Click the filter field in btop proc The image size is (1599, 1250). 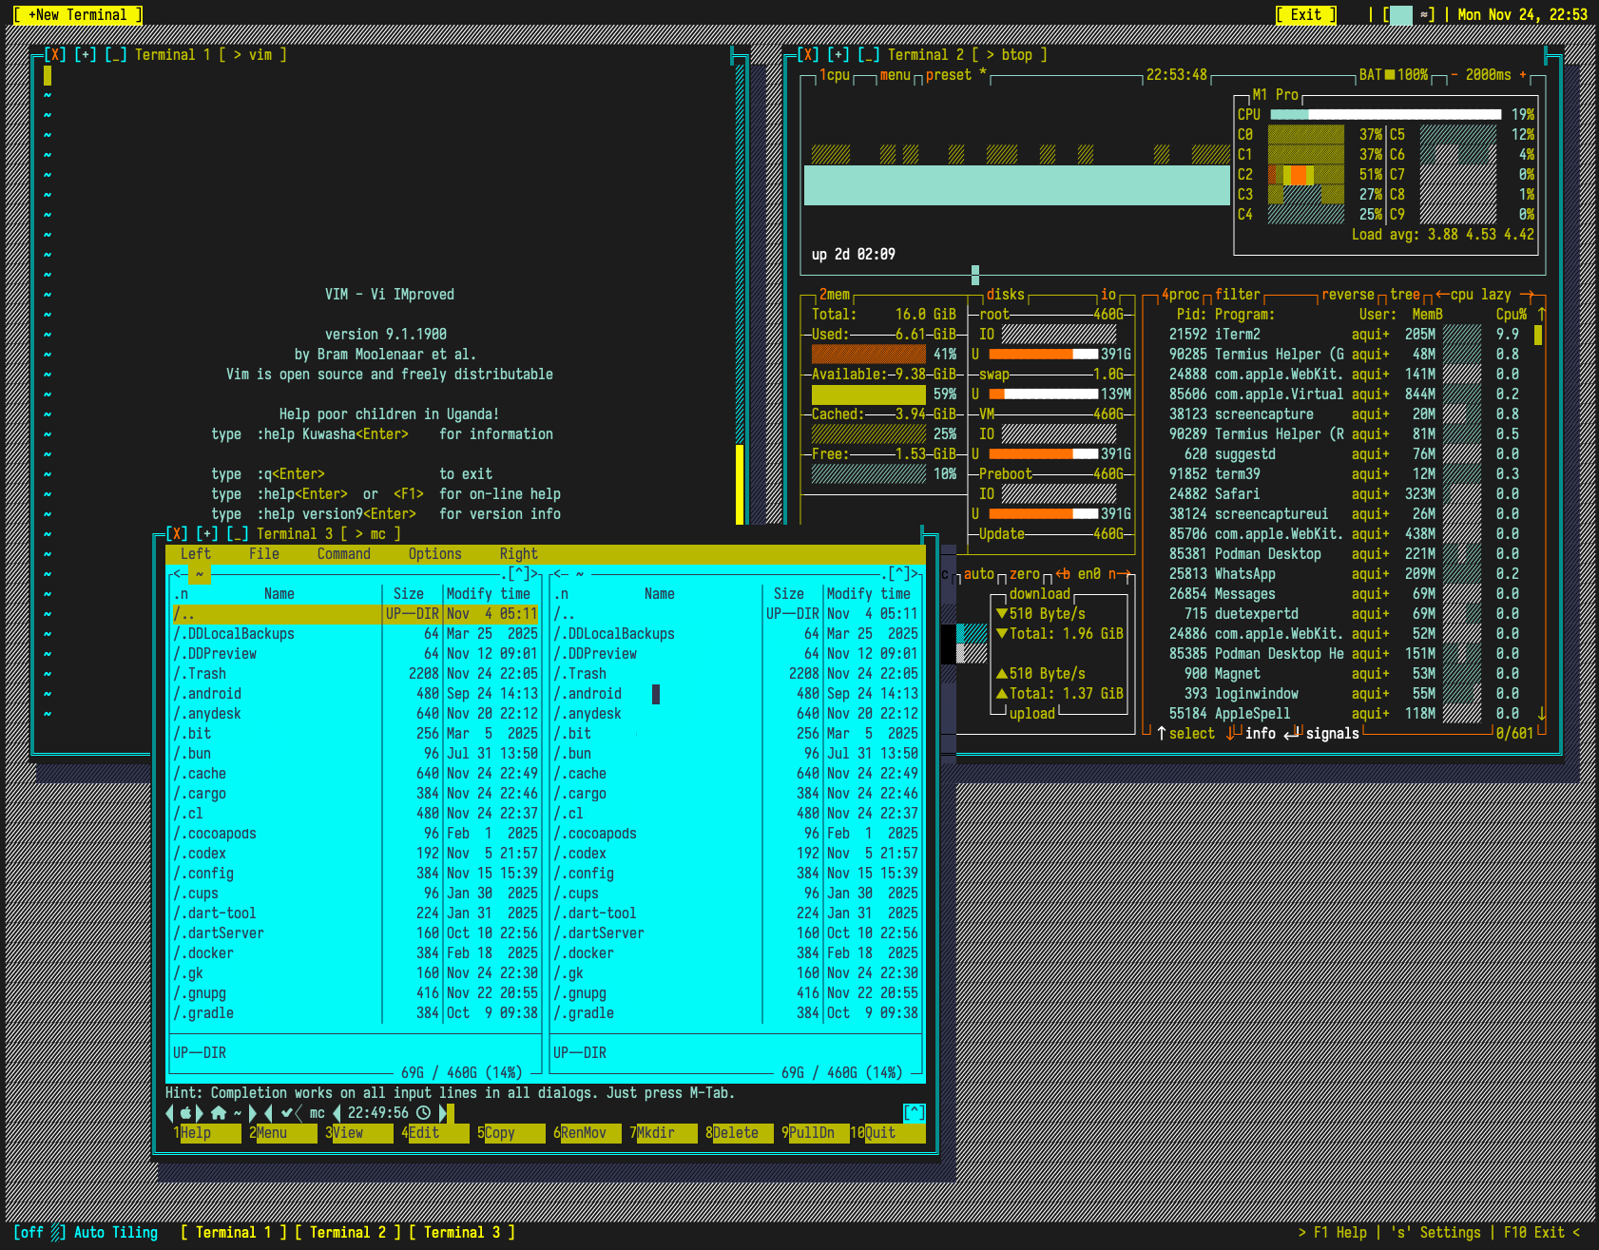pos(1238,295)
